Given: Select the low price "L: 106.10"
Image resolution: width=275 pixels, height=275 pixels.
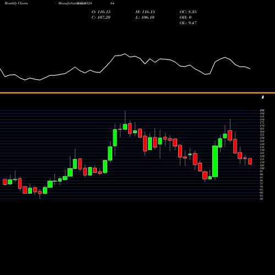Looking at the screenshot, I should [145, 18].
